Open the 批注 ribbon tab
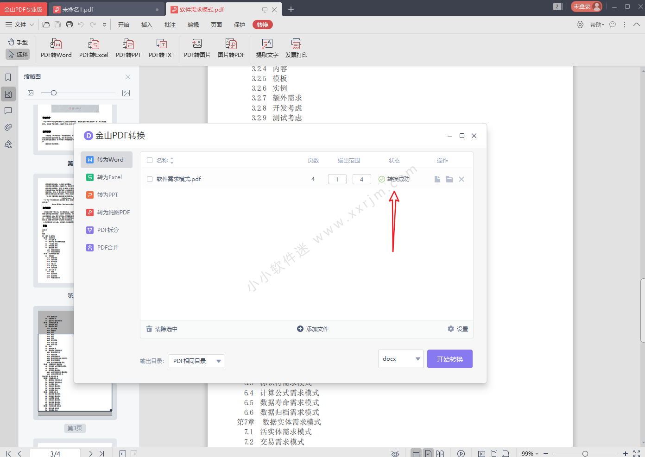The image size is (645, 457). pos(170,25)
